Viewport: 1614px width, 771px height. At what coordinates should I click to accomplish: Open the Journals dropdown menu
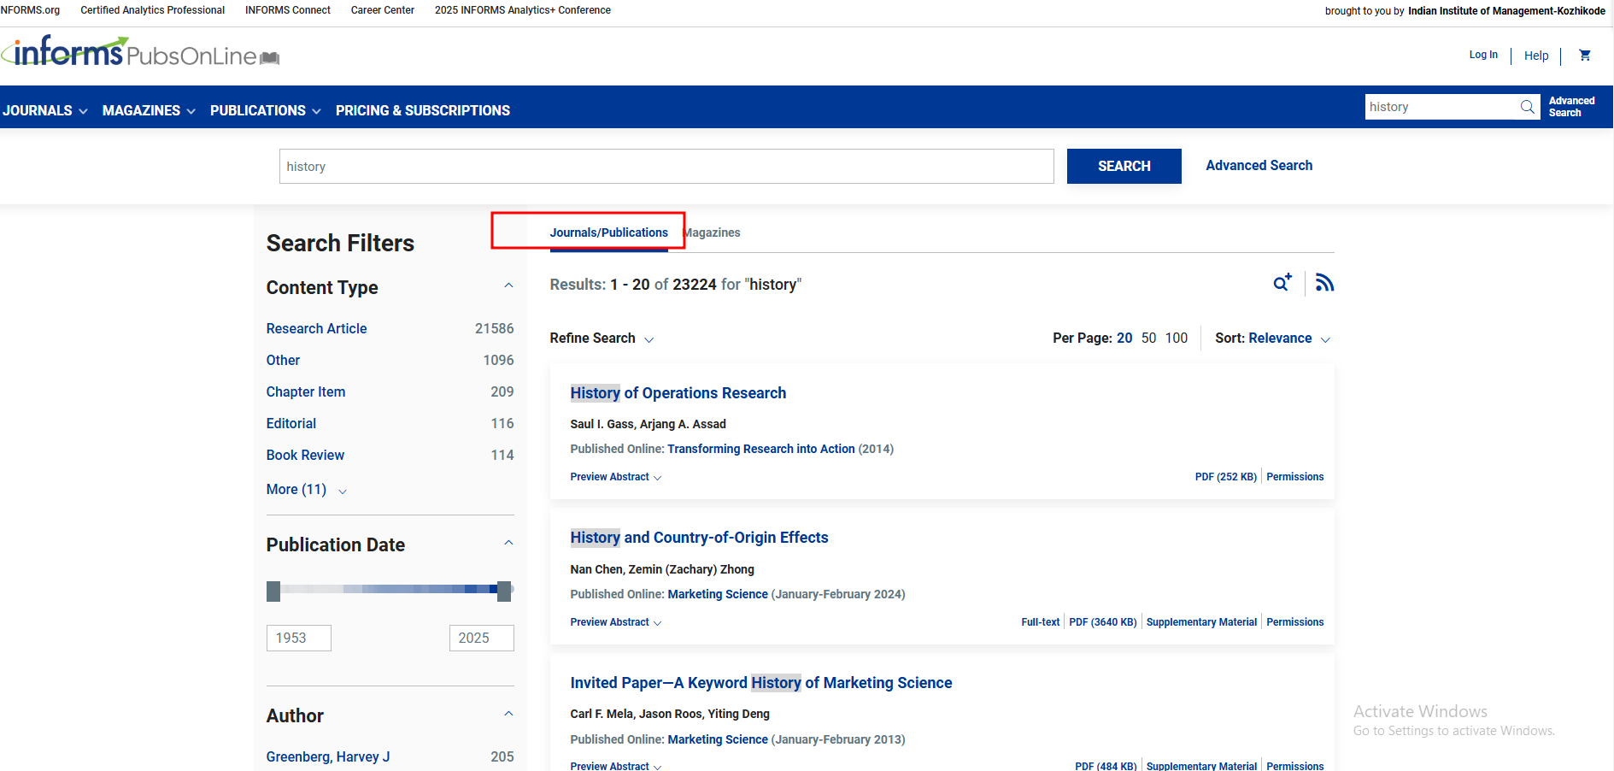44,110
